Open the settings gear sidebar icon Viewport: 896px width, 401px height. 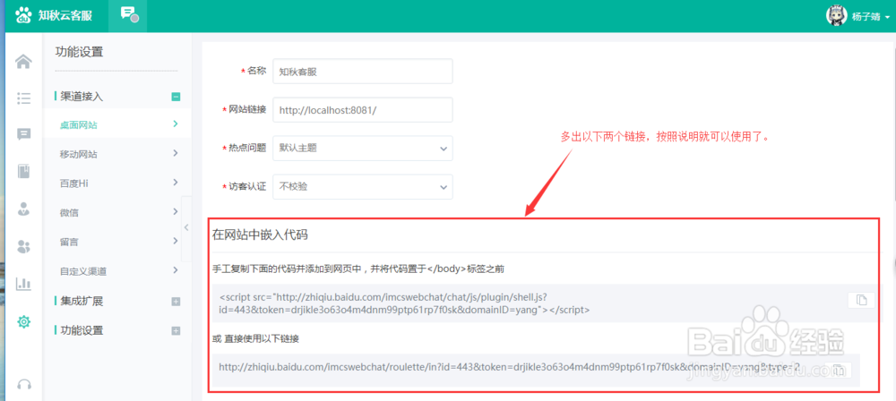pos(23,321)
